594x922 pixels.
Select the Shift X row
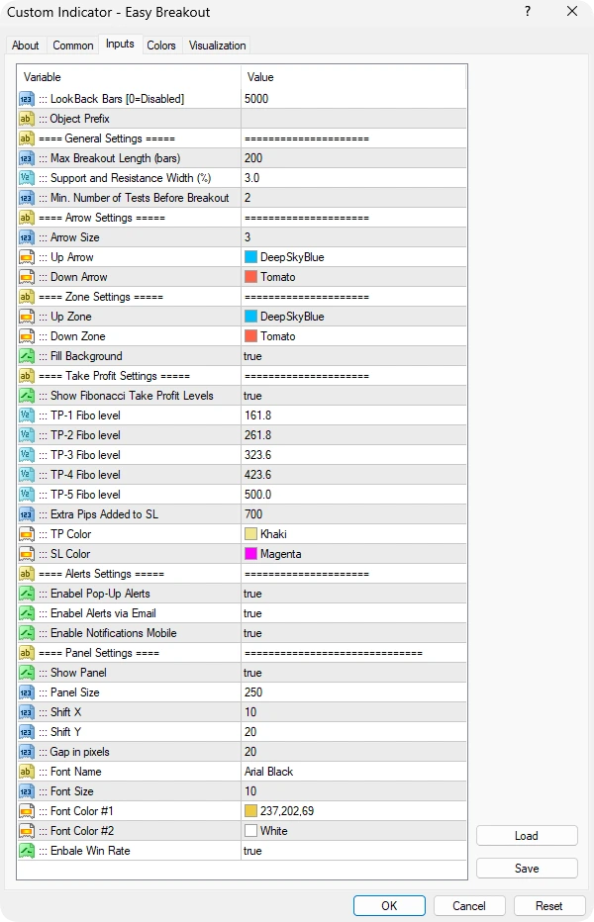[242, 712]
